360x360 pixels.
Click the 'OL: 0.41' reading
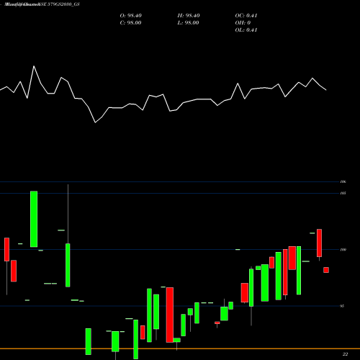[246, 30]
